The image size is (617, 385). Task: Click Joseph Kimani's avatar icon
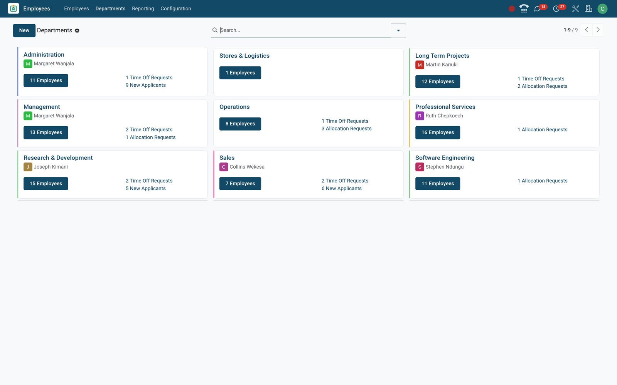point(28,167)
